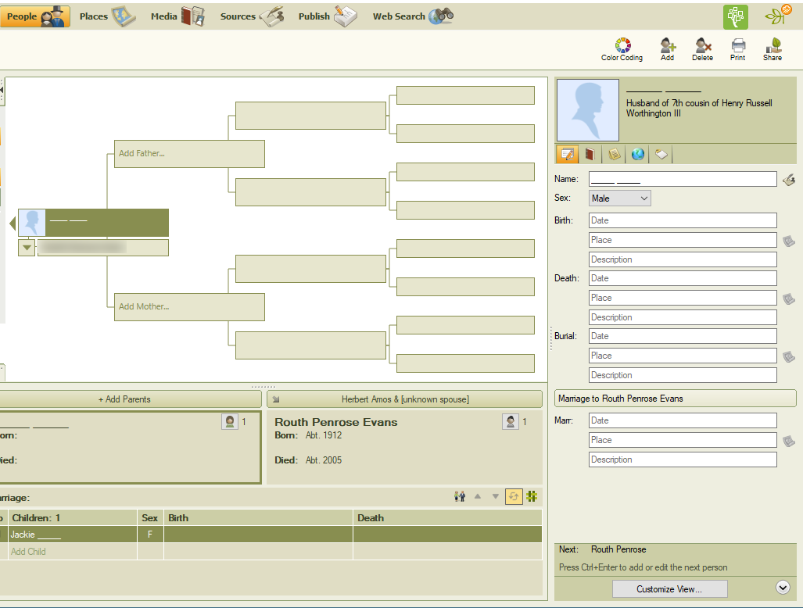Image resolution: width=803 pixels, height=608 pixels.
Task: Click the name edit pen icon
Action: (x=789, y=179)
